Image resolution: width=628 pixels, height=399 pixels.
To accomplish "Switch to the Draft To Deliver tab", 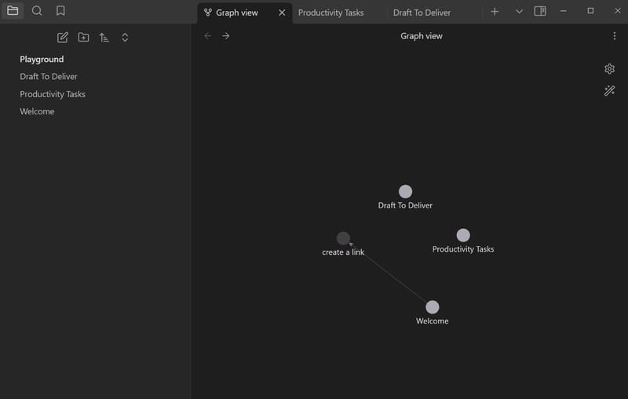I will tap(422, 13).
